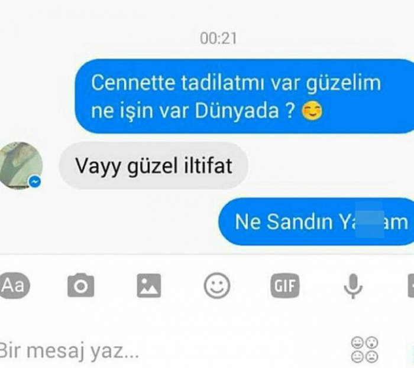Tap the smiling emoji in blue message
Image resolution: width=414 pixels, height=368 pixels.
coord(312,111)
